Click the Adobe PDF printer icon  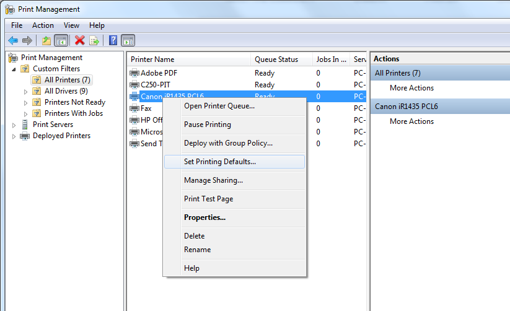pyautogui.click(x=134, y=73)
